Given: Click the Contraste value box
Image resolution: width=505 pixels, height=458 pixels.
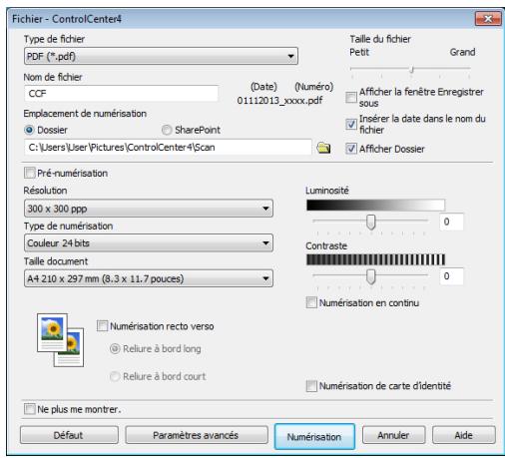Looking at the screenshot, I should tap(451, 276).
